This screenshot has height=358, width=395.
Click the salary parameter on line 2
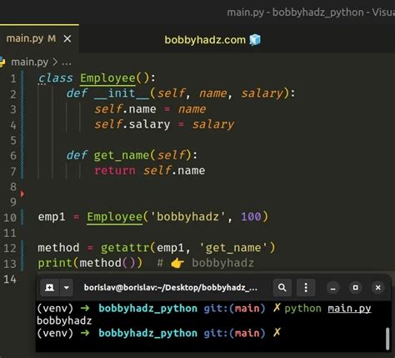(x=262, y=93)
